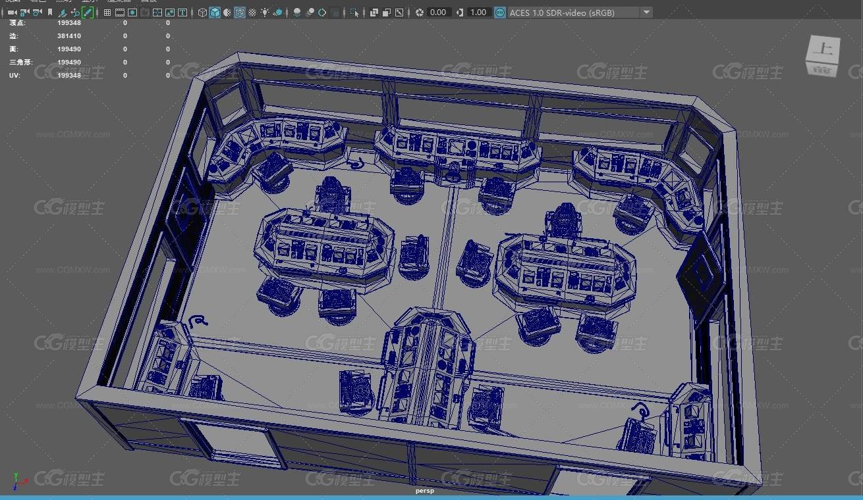Toggle the Field Chart overlay
Viewport: 863px width, 500px height.
(157, 12)
